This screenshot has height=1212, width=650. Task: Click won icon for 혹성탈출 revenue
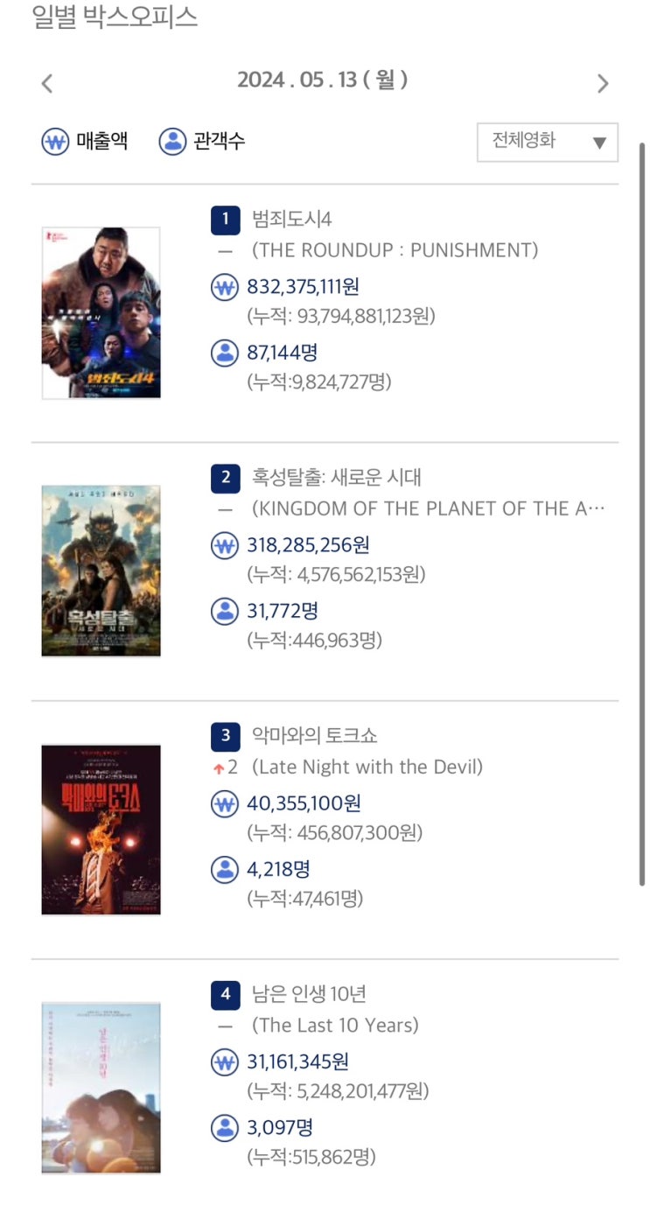(x=225, y=545)
